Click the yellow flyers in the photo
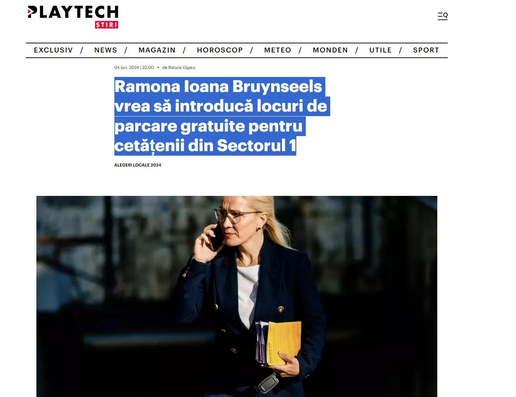 [284, 343]
